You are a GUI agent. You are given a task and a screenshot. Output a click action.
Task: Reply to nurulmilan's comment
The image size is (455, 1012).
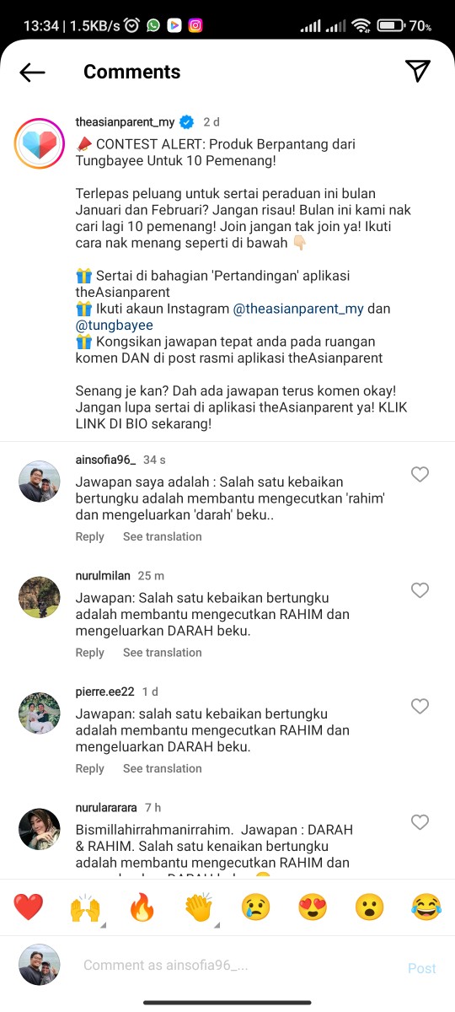pyautogui.click(x=90, y=652)
